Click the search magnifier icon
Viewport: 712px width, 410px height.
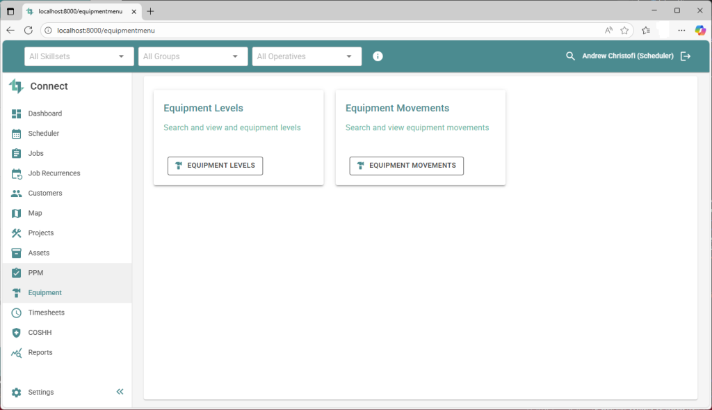[570, 56]
